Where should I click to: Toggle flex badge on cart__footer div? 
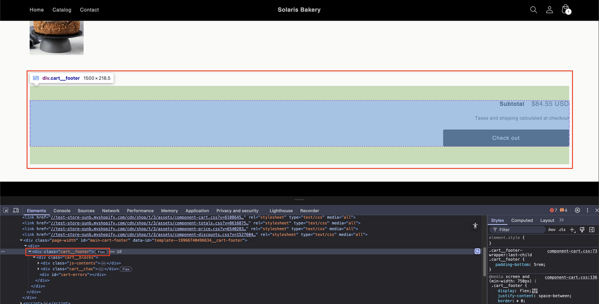coord(101,252)
